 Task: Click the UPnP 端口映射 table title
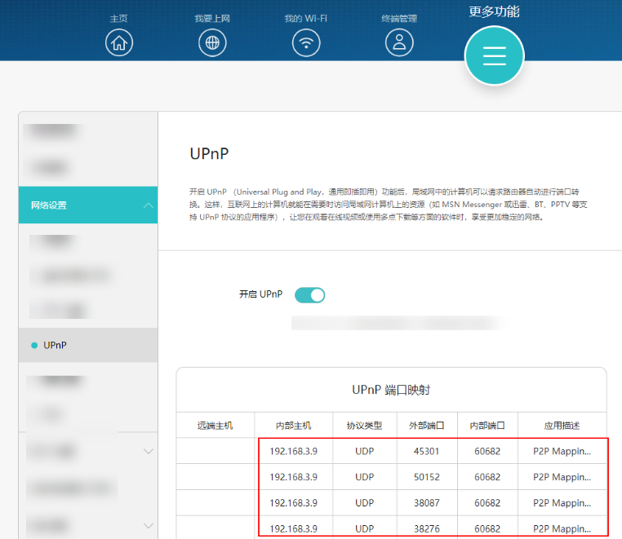(391, 390)
